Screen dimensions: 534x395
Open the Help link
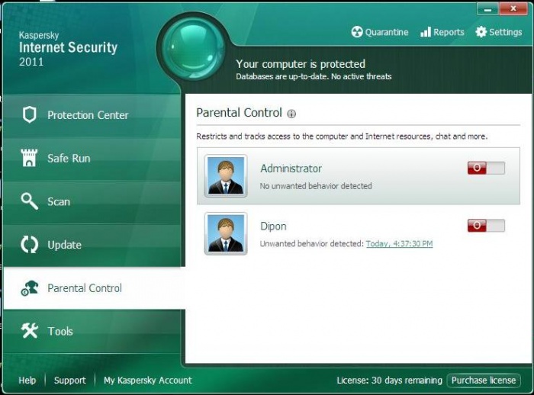[x=27, y=380]
